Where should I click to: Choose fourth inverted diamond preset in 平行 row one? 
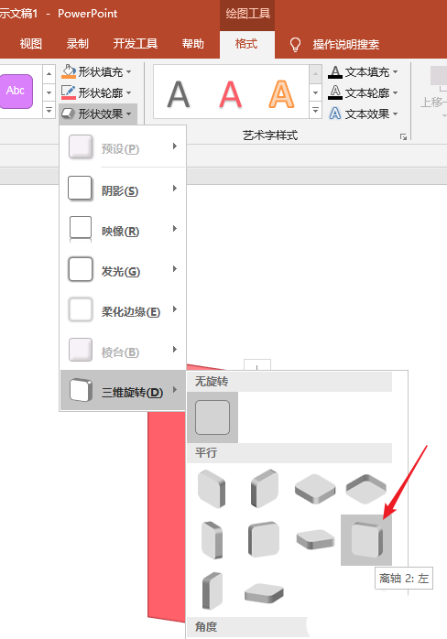[x=365, y=488]
